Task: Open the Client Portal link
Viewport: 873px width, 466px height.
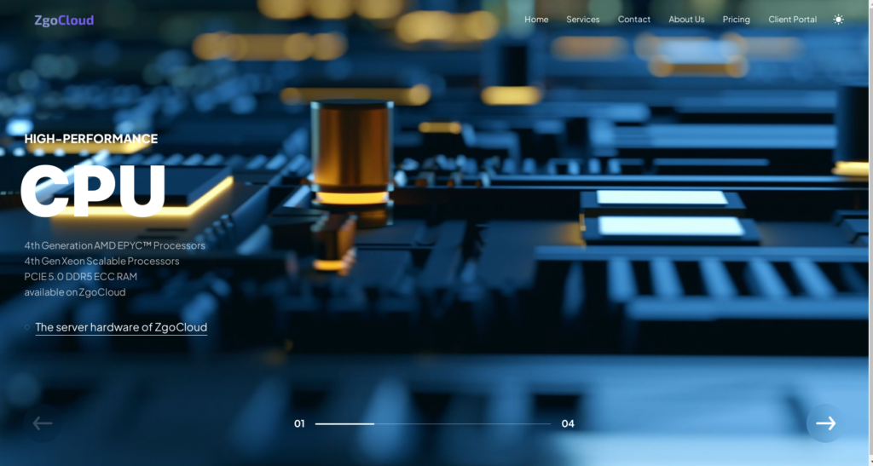Action: pyautogui.click(x=792, y=20)
